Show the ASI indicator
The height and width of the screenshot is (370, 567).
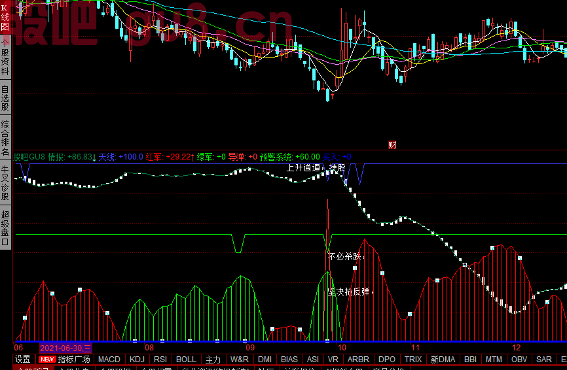pyautogui.click(x=313, y=359)
